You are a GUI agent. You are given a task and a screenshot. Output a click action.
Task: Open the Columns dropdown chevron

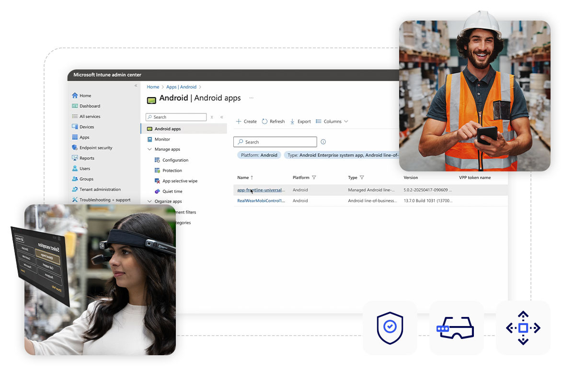(346, 122)
